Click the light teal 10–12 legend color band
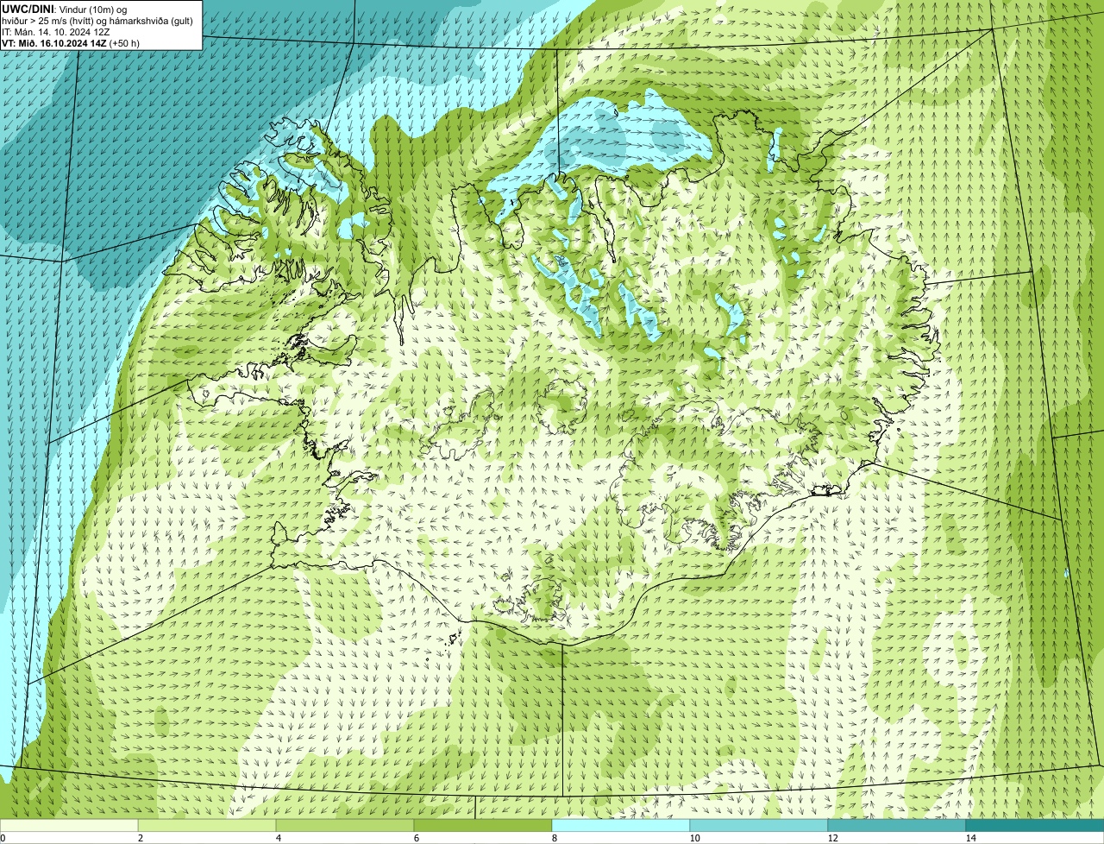This screenshot has width=1104, height=844. pyautogui.click(x=759, y=825)
